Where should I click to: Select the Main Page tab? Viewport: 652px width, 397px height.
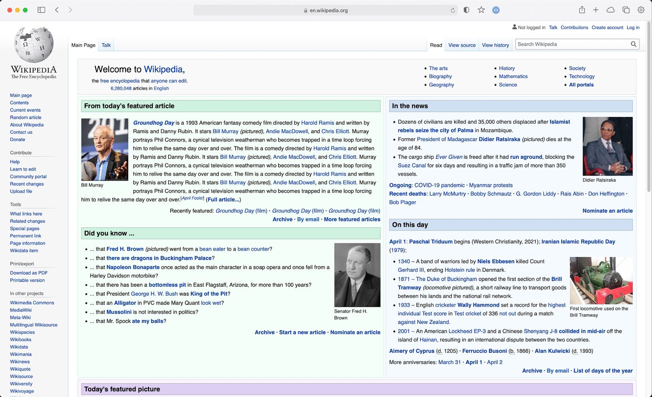(x=83, y=45)
